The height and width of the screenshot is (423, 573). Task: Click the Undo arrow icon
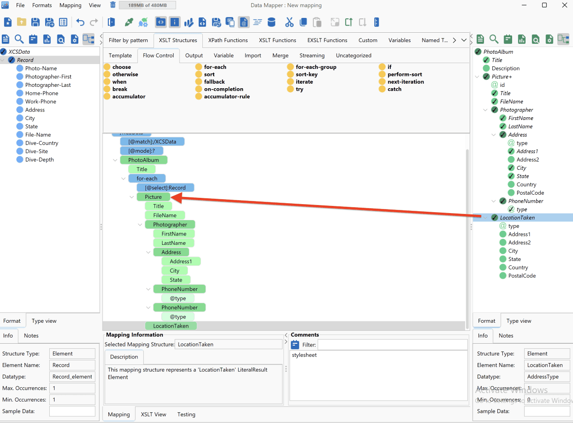[80, 22]
